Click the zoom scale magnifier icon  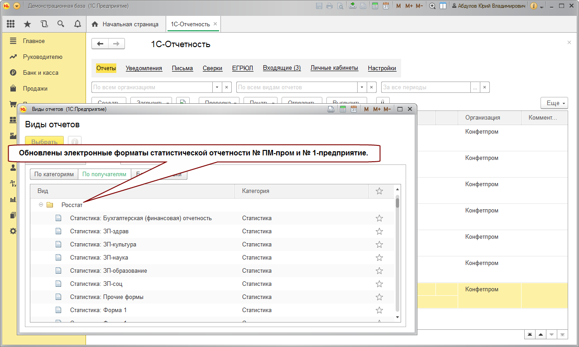coord(432,6)
